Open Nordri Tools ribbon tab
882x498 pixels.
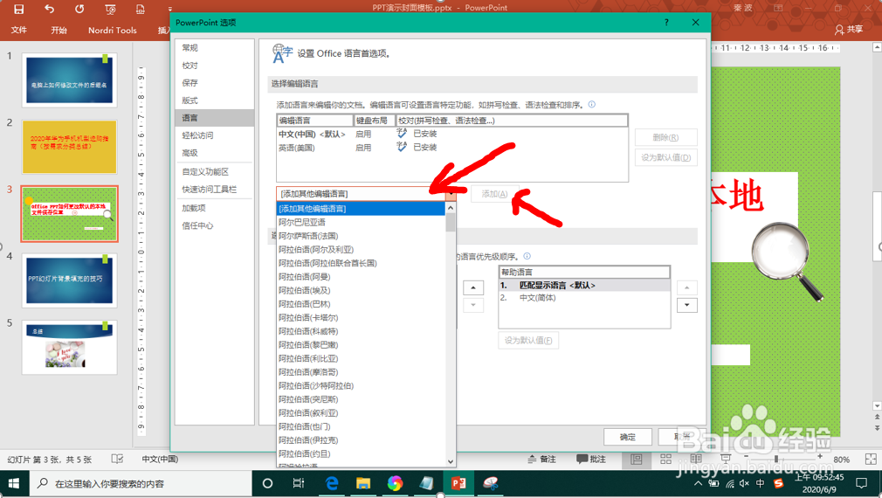113,30
